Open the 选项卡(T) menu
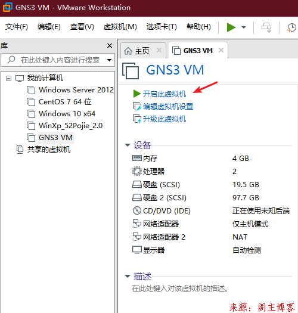This screenshot has width=298, height=313. click(162, 27)
